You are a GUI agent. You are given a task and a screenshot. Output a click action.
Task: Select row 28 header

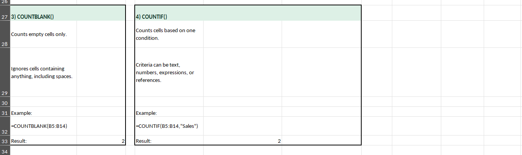[5, 34]
